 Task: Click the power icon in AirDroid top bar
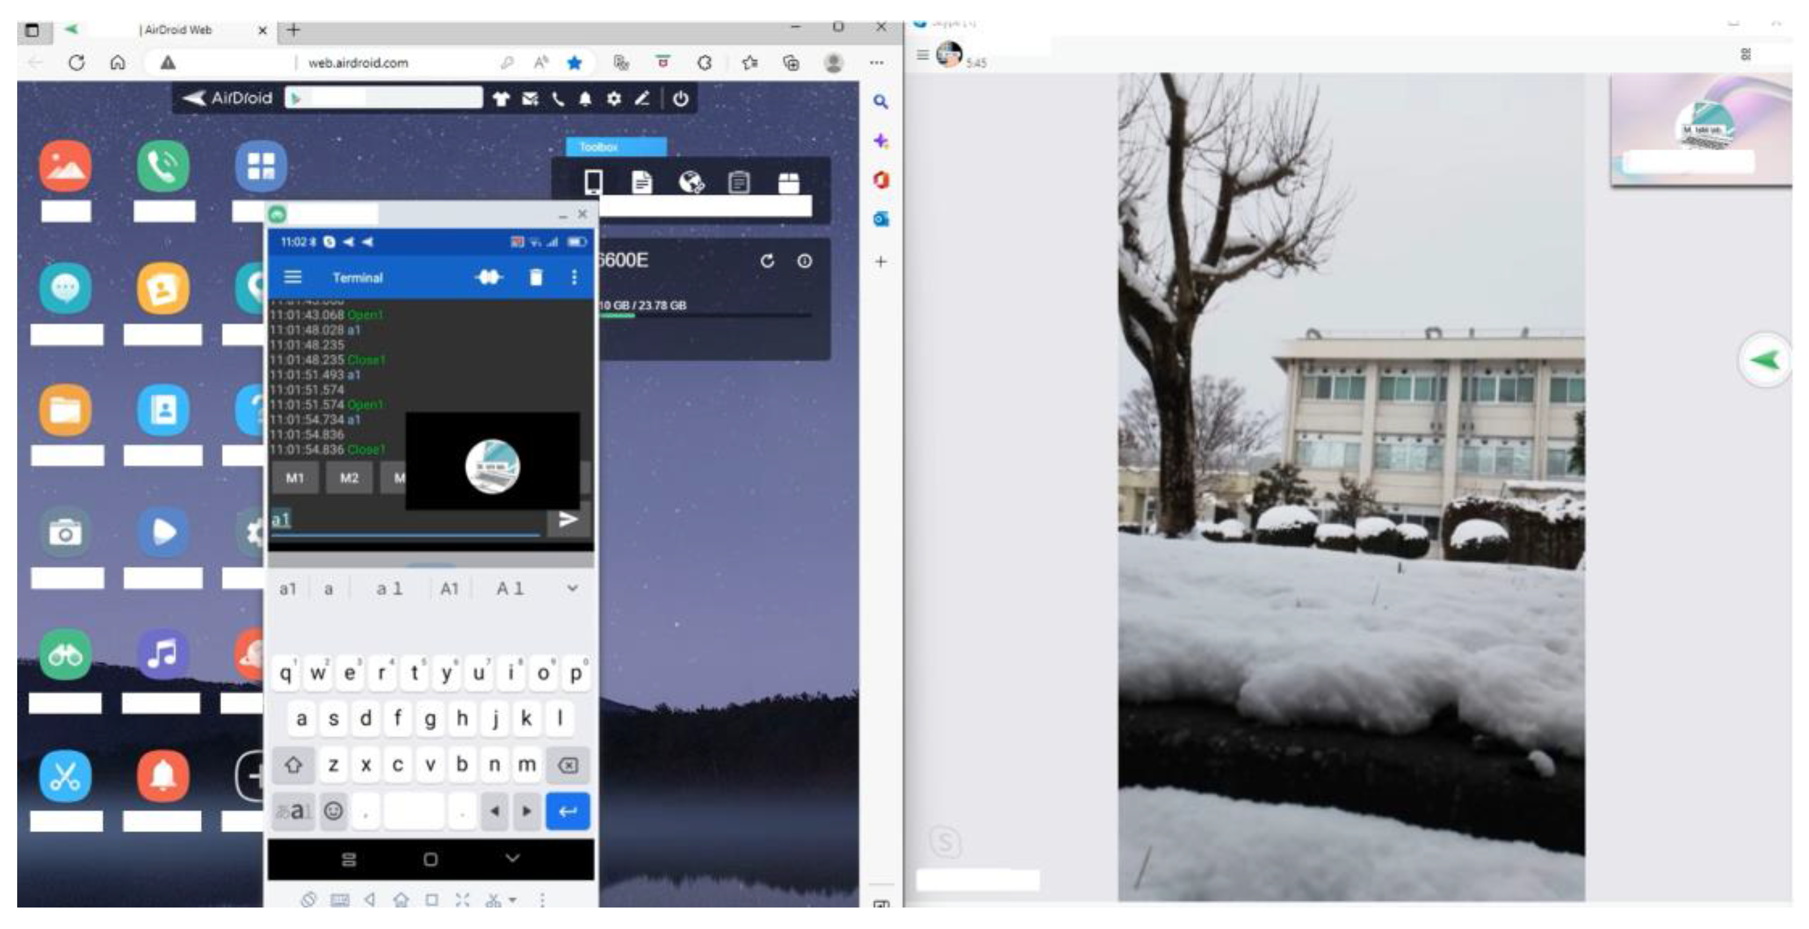[x=681, y=99]
